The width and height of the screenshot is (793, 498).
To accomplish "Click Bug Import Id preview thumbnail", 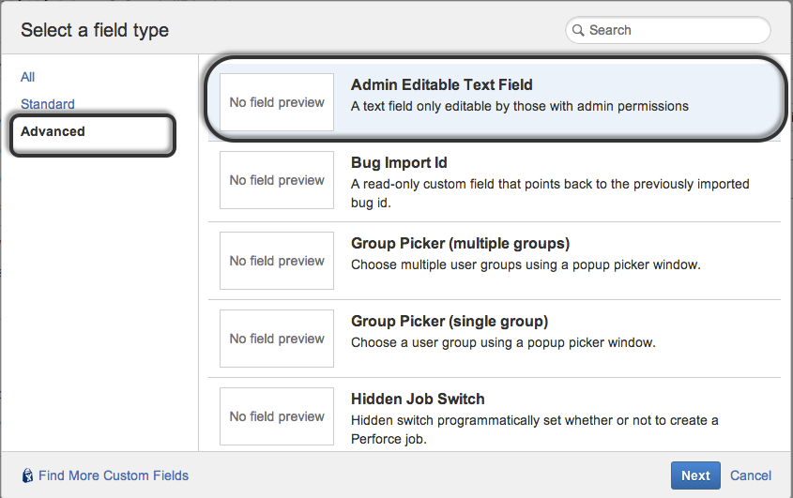I will pyautogui.click(x=277, y=180).
